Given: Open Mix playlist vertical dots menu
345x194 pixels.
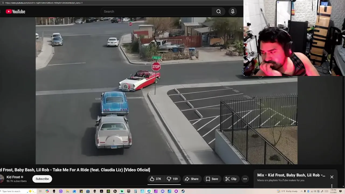Looking at the screenshot, I should [332, 186].
